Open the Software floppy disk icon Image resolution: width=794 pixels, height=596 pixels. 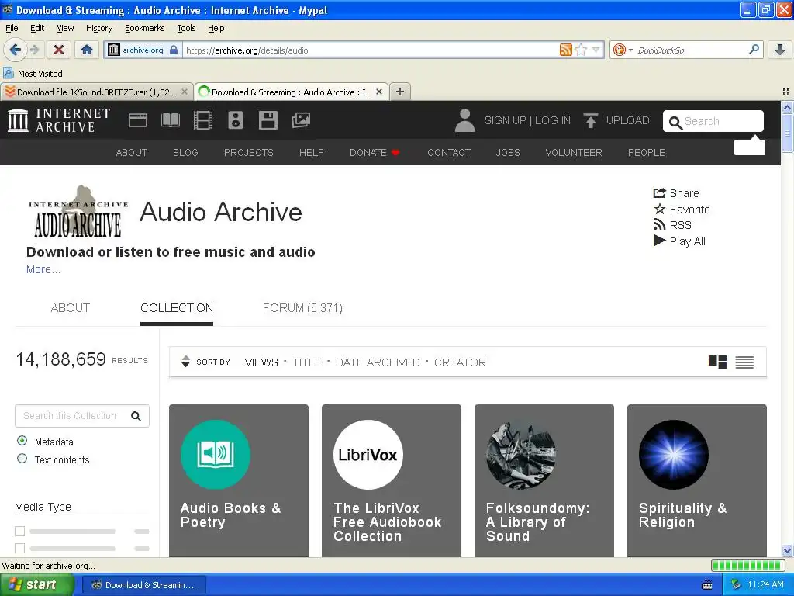point(268,120)
